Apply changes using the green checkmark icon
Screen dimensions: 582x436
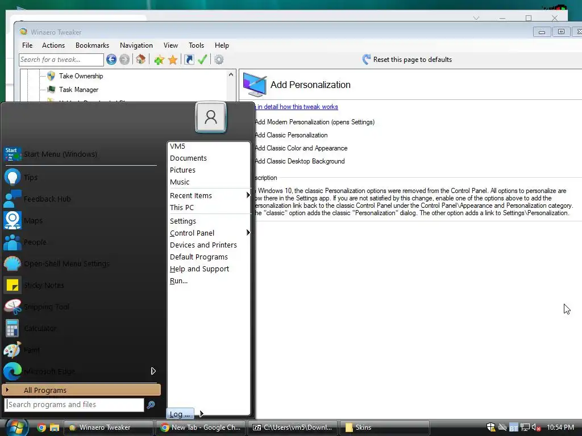coord(202,59)
